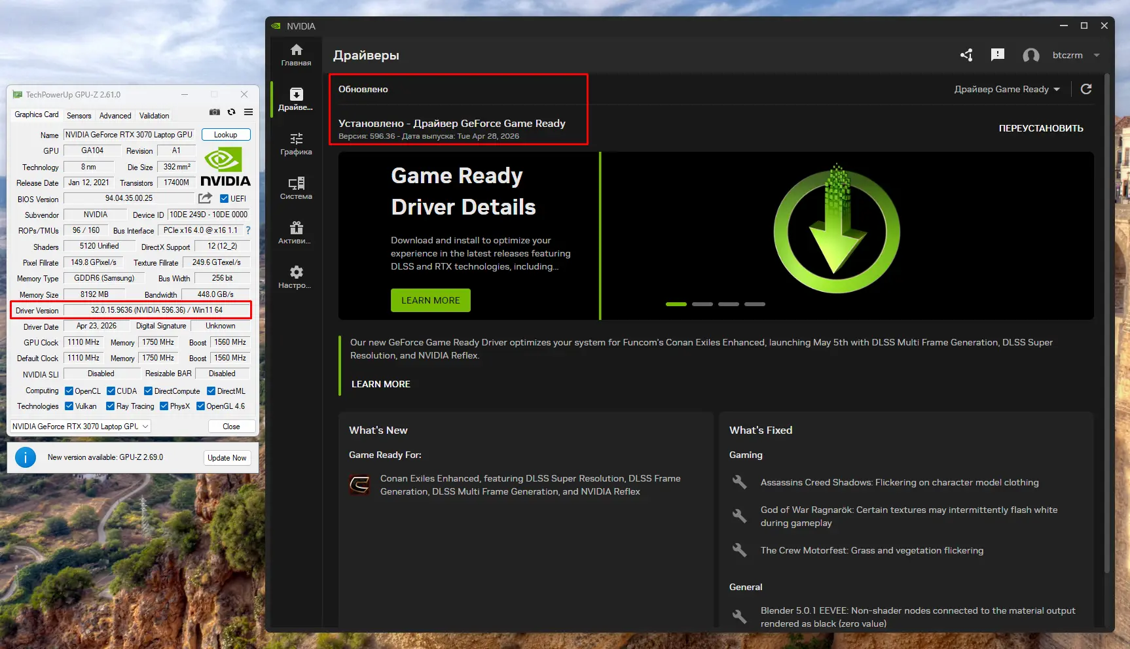
Task: Click the Close button in GPU-Z
Action: click(x=231, y=427)
